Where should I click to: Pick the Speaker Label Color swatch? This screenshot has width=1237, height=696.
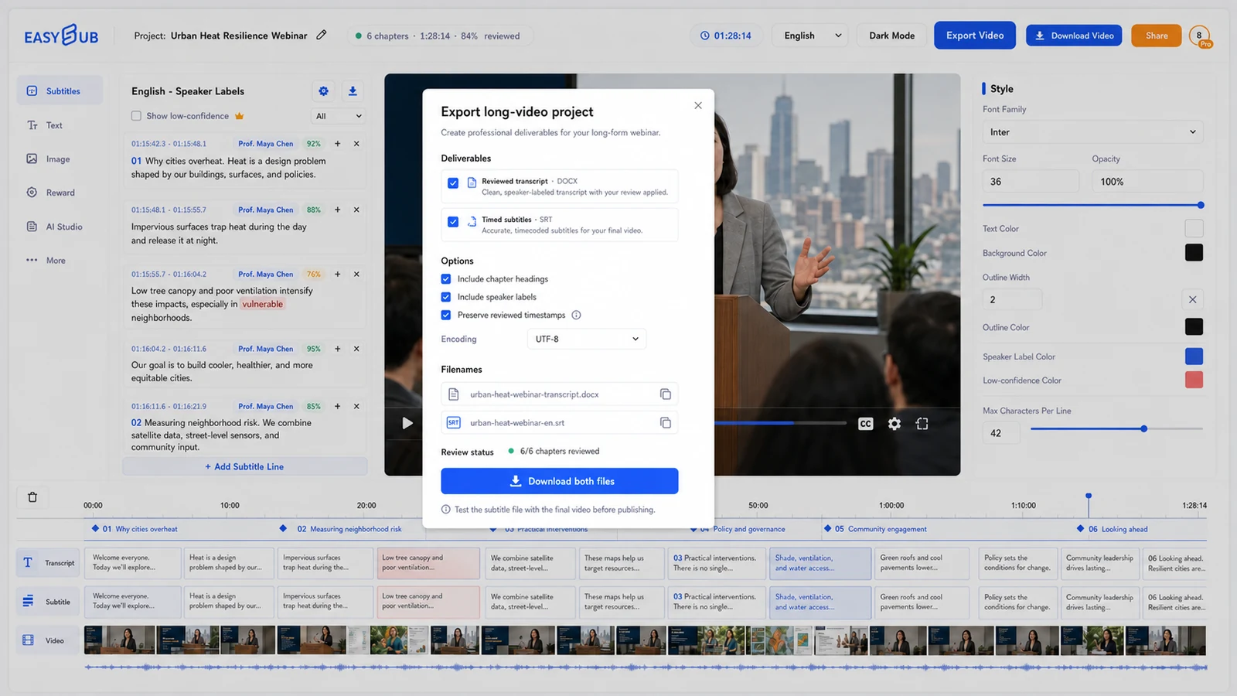pyautogui.click(x=1194, y=357)
